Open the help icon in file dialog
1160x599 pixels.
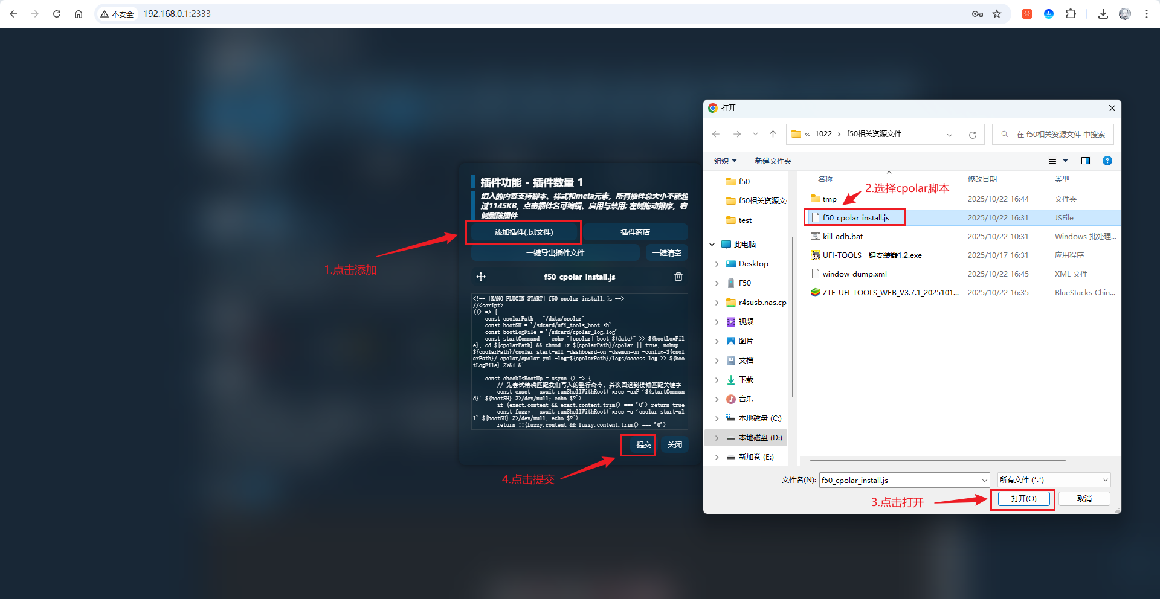pyautogui.click(x=1107, y=161)
